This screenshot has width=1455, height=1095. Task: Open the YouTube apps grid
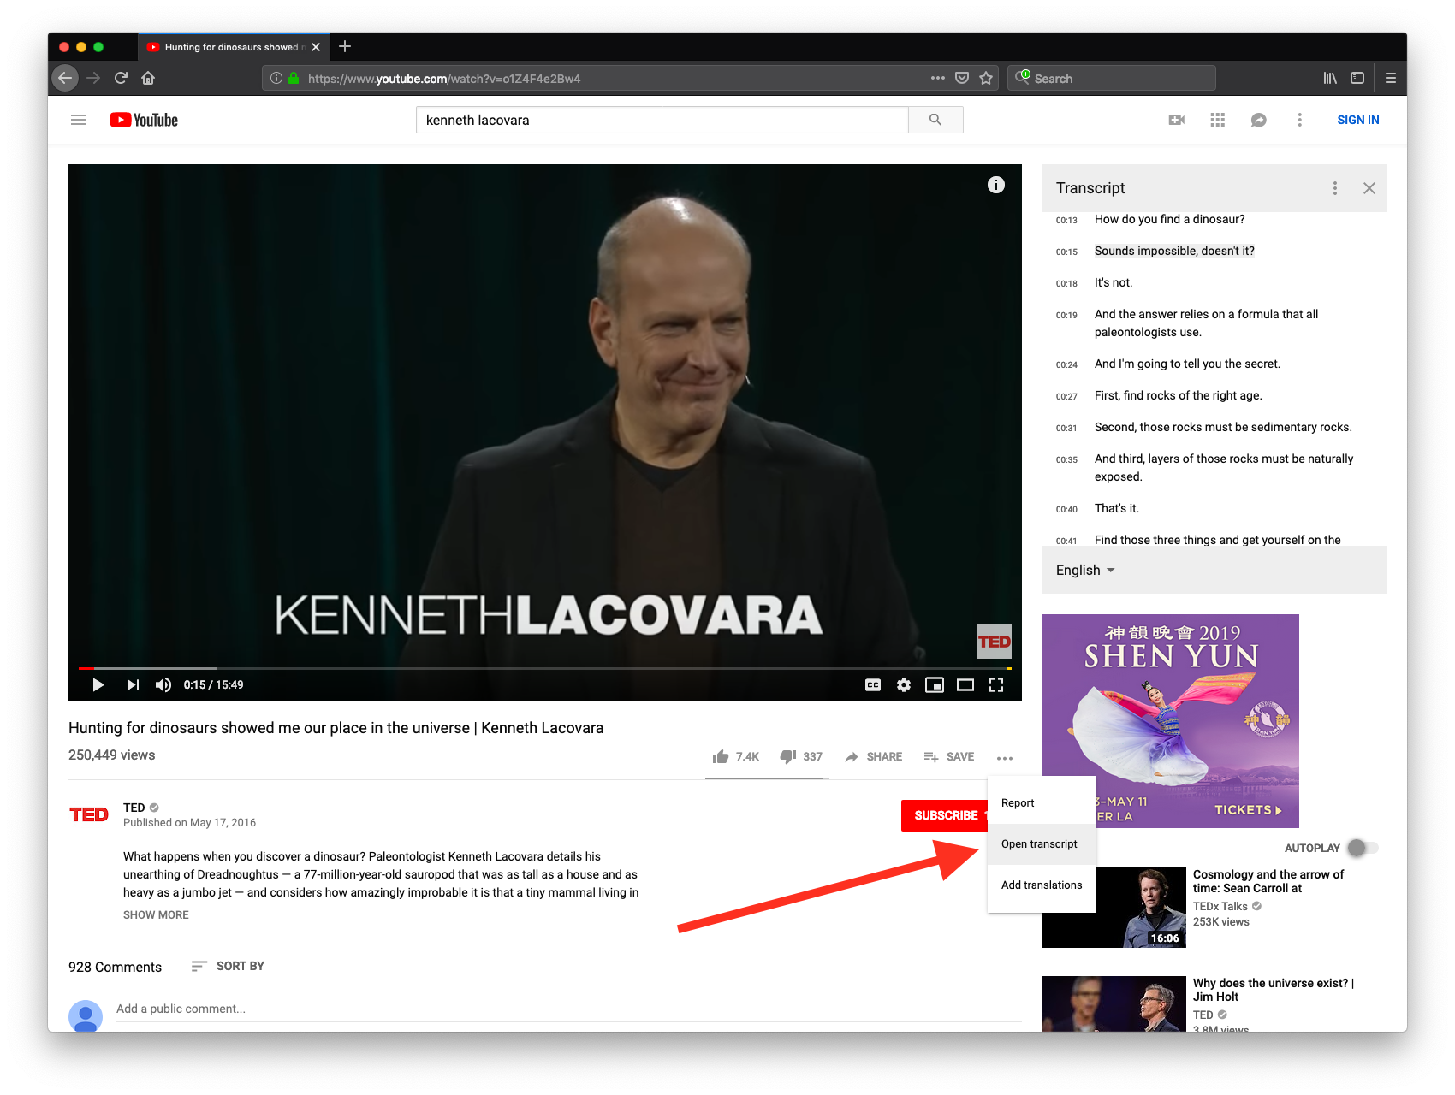(x=1218, y=120)
